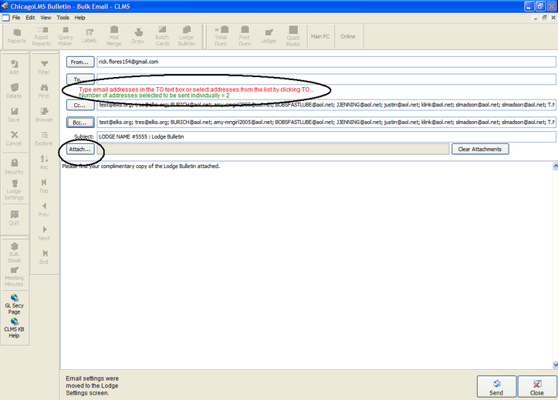Open the Batch Cards toolbar icon
This screenshot has width=558, height=400.
point(162,35)
